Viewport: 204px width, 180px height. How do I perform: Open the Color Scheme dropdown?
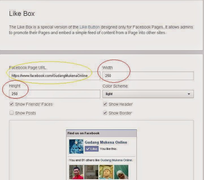(148, 94)
